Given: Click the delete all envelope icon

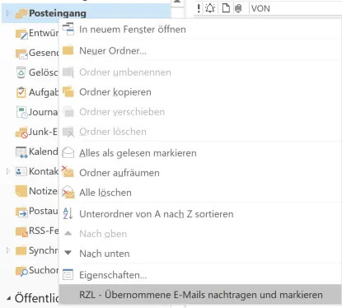Looking at the screenshot, I should [x=68, y=192].
